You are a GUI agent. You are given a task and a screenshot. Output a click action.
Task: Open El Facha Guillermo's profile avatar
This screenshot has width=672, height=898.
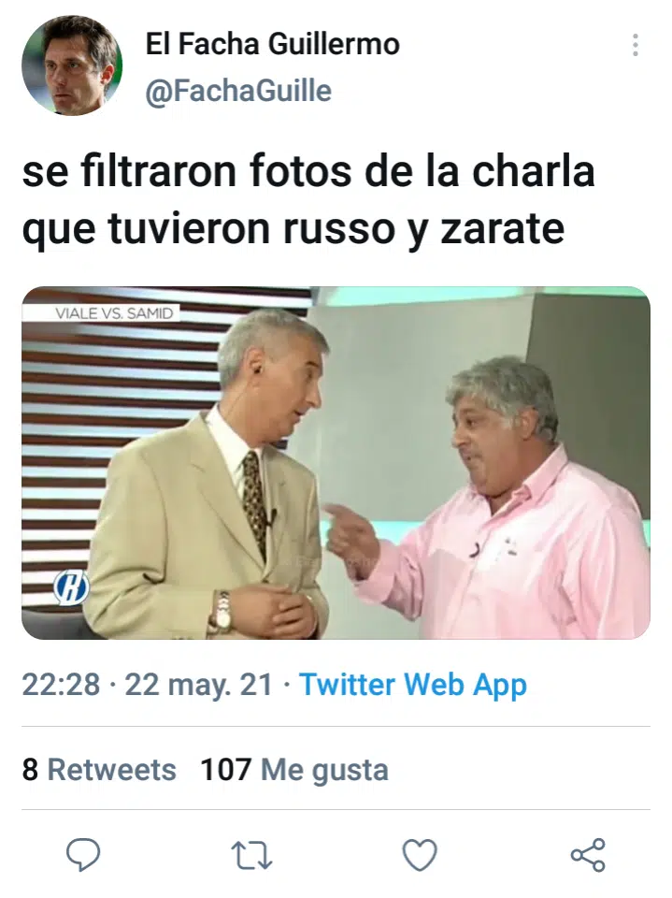pos(72,65)
